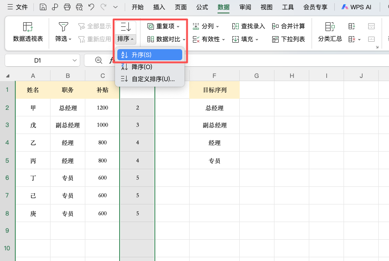Screen dimensions: 389x261
Task: Click cell containing 副总经理 in column B
Action: 68,125
